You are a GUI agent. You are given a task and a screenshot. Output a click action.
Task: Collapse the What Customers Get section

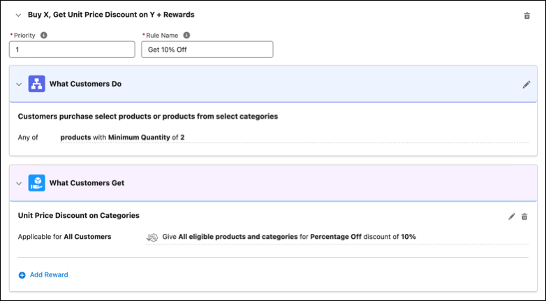[19, 184]
